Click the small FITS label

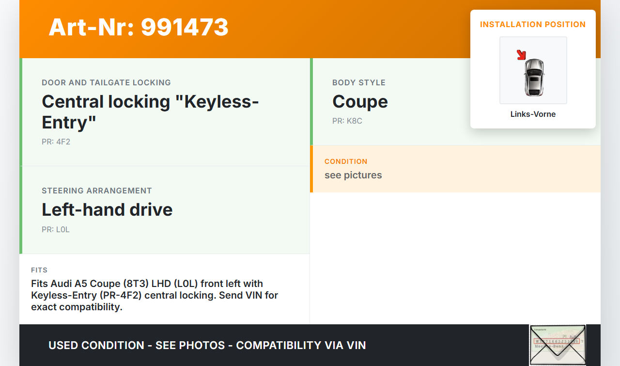[x=39, y=270]
